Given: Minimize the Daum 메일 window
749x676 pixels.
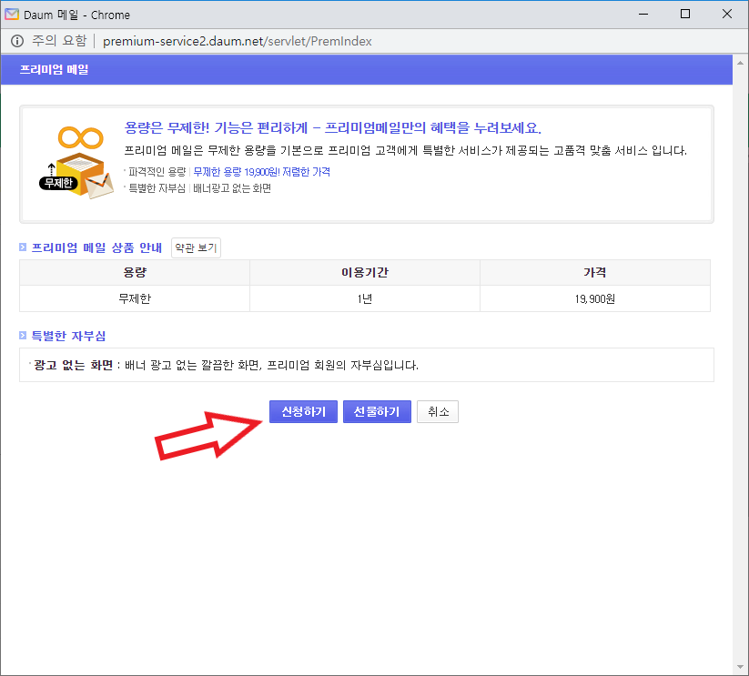Looking at the screenshot, I should coord(643,14).
